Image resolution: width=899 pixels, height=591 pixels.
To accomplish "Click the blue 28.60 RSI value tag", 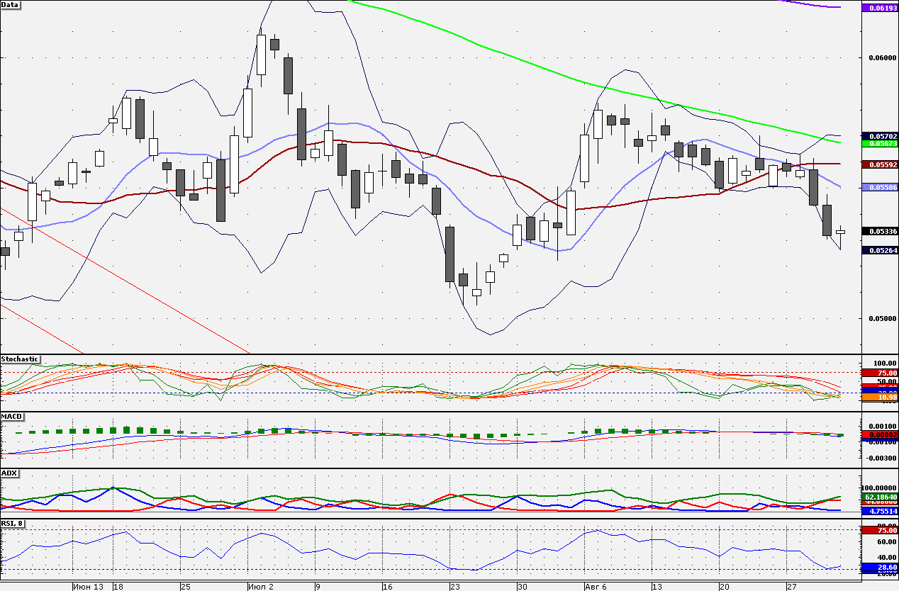I will pos(879,568).
